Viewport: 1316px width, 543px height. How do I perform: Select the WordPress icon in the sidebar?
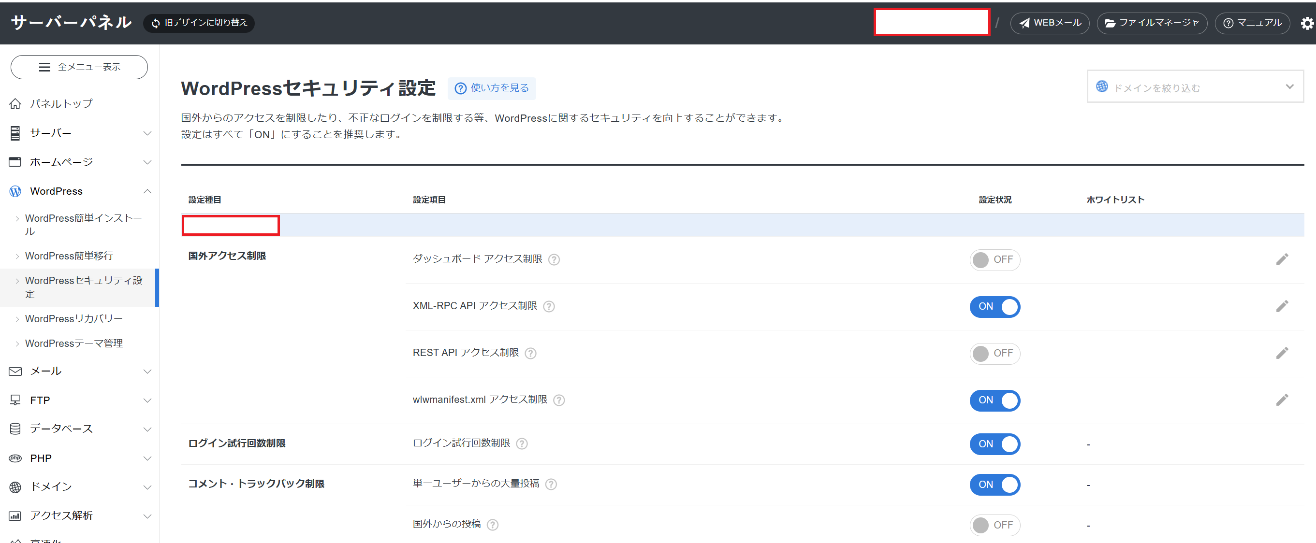point(15,191)
